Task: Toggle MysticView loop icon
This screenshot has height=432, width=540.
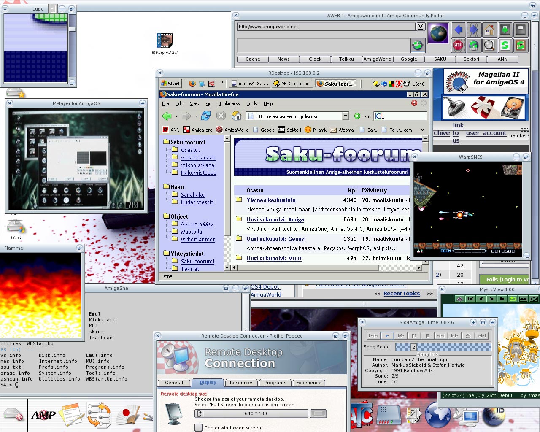Action: tap(513, 299)
